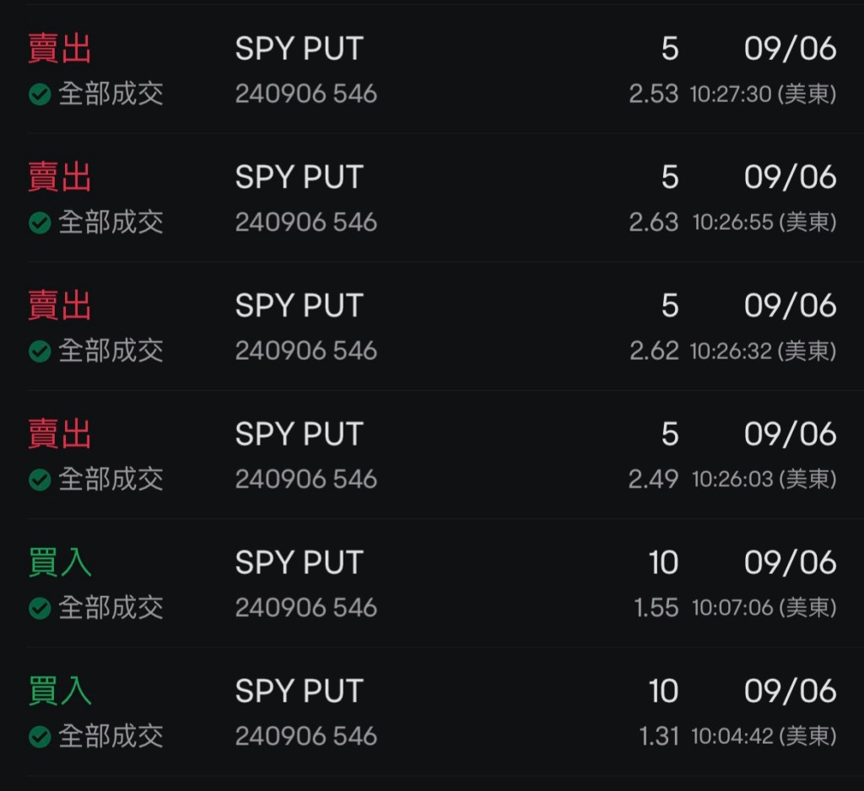The height and width of the screenshot is (791, 864).
Task: Click the fill price 2.63
Action: 653,222
